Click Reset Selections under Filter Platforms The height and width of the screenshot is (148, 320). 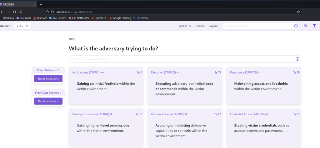point(48,79)
